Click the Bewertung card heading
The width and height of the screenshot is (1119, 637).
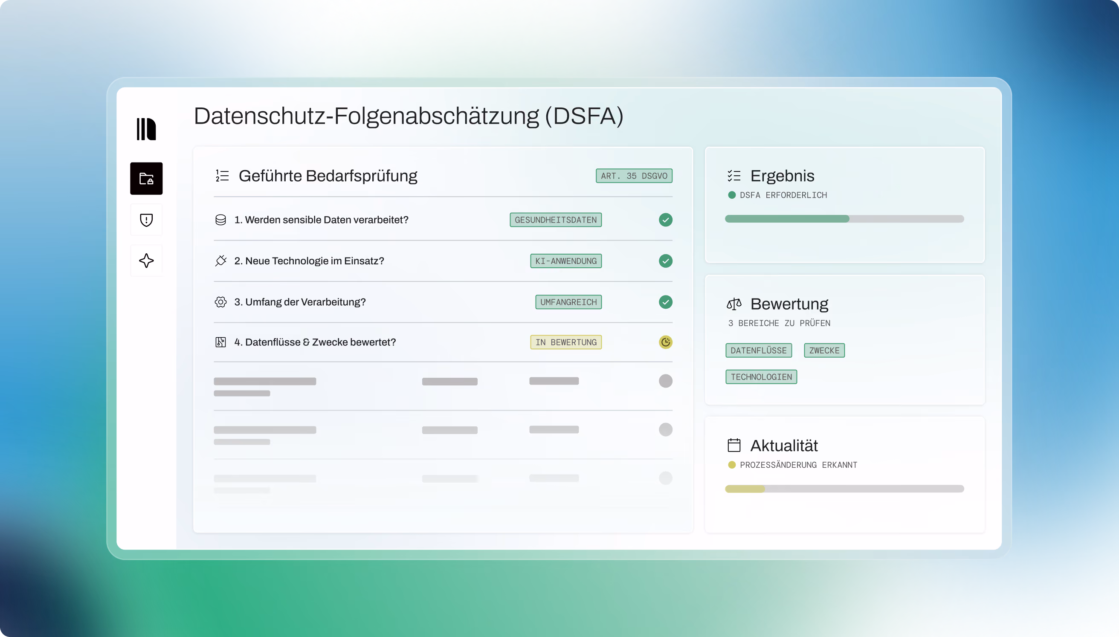point(789,304)
